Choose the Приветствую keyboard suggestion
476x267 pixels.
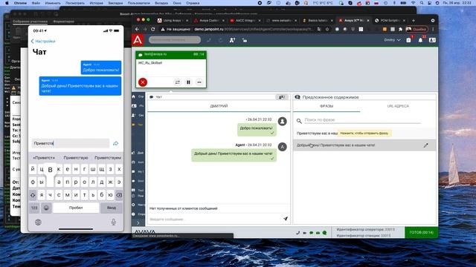click(76, 158)
